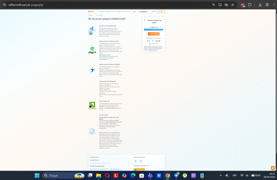
Task: Expand dropdown arrow next to header eye icon
Action: (136, 12)
